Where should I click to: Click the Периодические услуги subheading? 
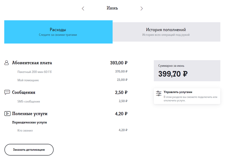click(29, 122)
